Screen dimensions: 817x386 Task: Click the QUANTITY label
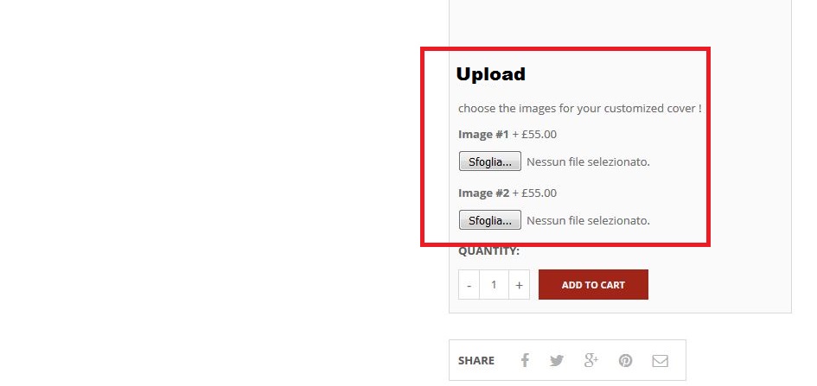pyautogui.click(x=488, y=251)
